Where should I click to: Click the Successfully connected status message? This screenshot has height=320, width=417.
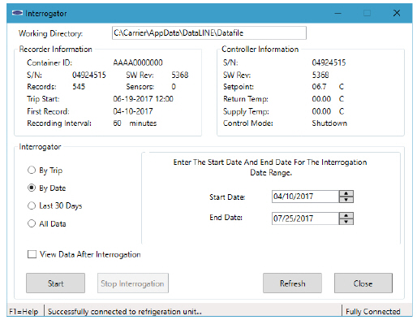(125, 312)
